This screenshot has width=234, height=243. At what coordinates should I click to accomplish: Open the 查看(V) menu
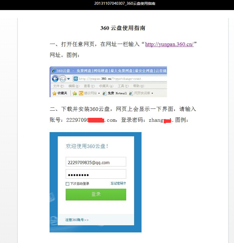(89, 86)
